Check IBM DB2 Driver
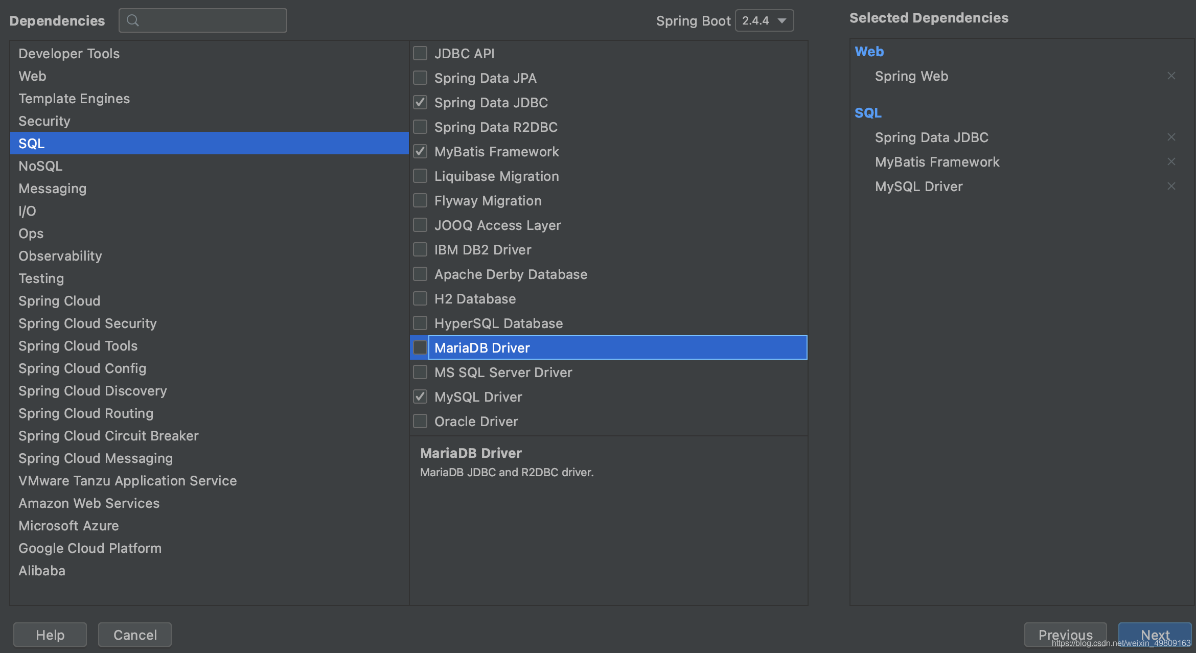Screen dimensions: 1196x653 click(420, 249)
